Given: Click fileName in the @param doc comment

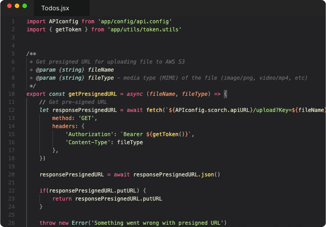Looking at the screenshot, I should 101,70.
